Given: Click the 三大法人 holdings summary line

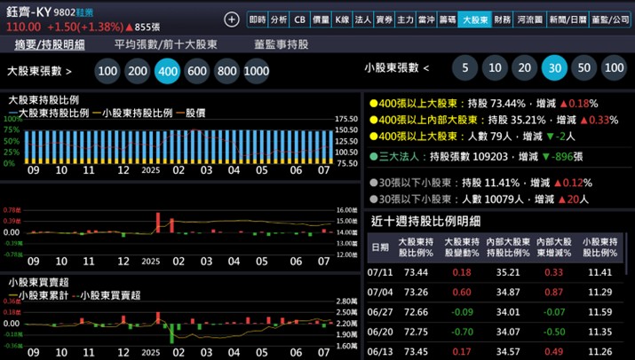Looking at the screenshot, I should pyautogui.click(x=476, y=157).
